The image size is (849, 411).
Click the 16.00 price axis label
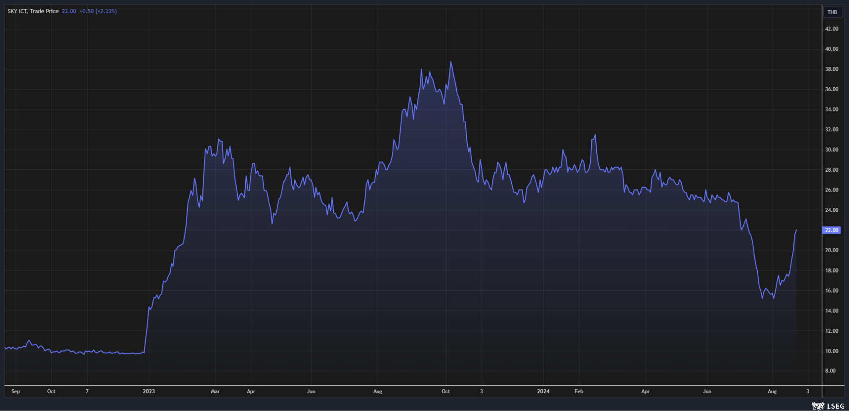tap(832, 291)
